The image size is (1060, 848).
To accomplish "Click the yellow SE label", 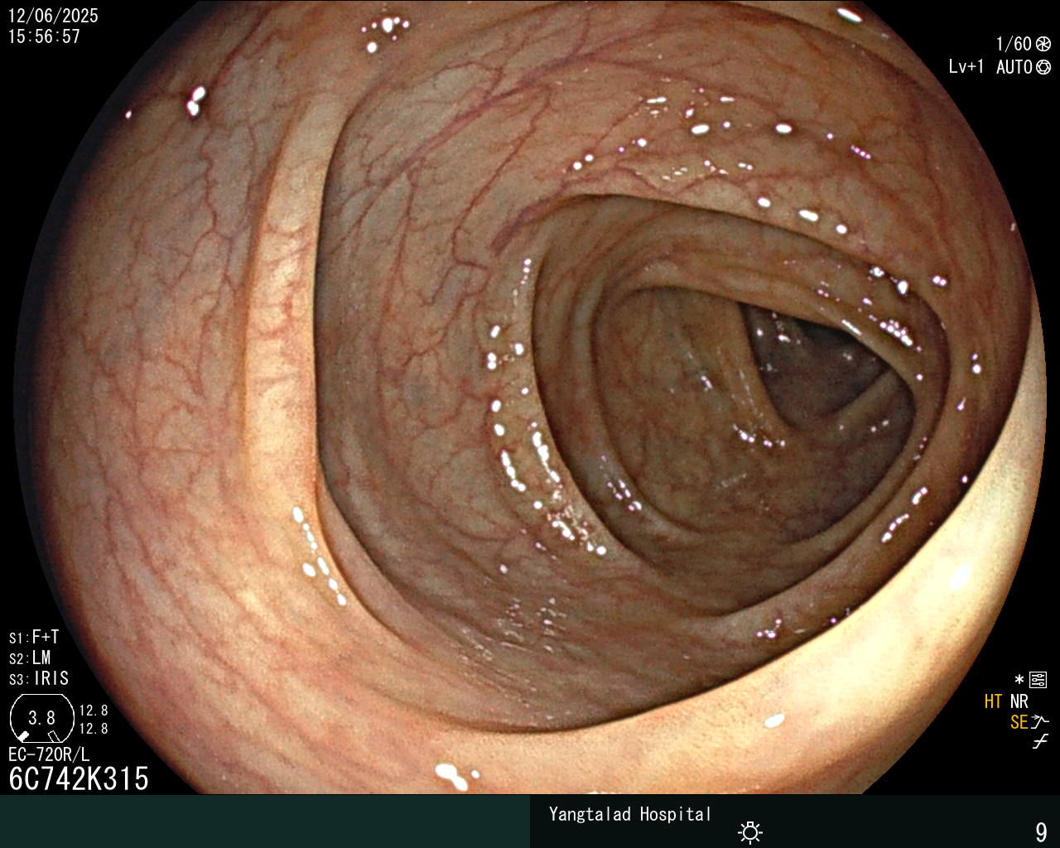I will click(1019, 722).
